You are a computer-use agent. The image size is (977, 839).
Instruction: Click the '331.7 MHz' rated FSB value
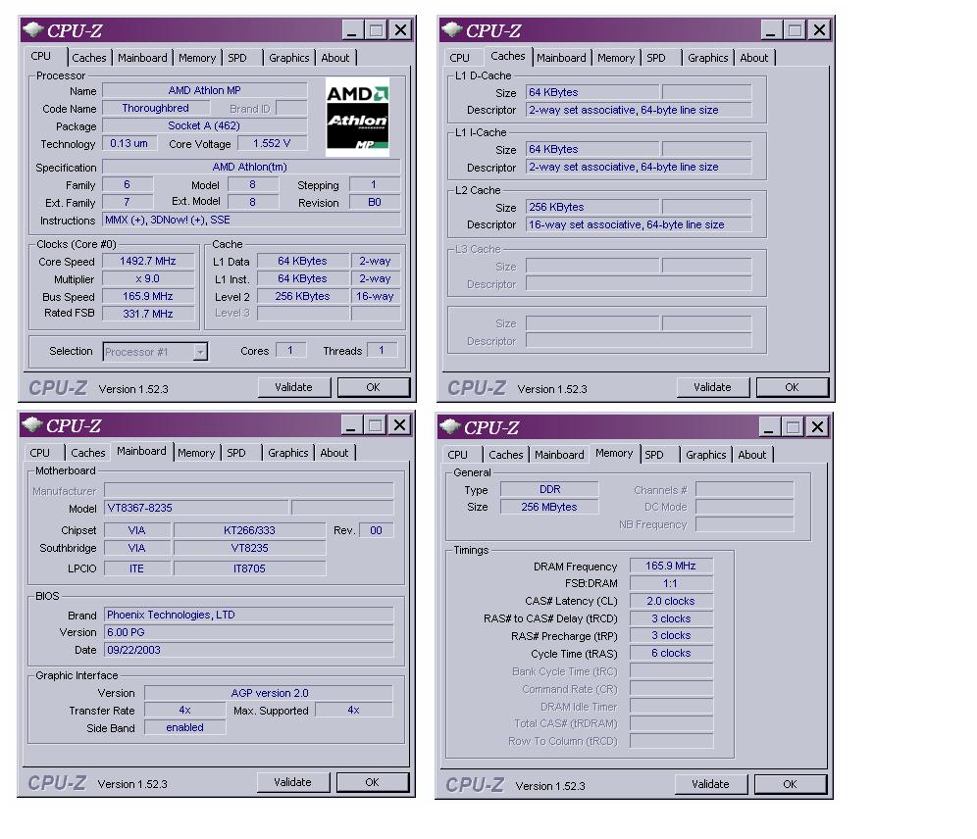tap(148, 314)
